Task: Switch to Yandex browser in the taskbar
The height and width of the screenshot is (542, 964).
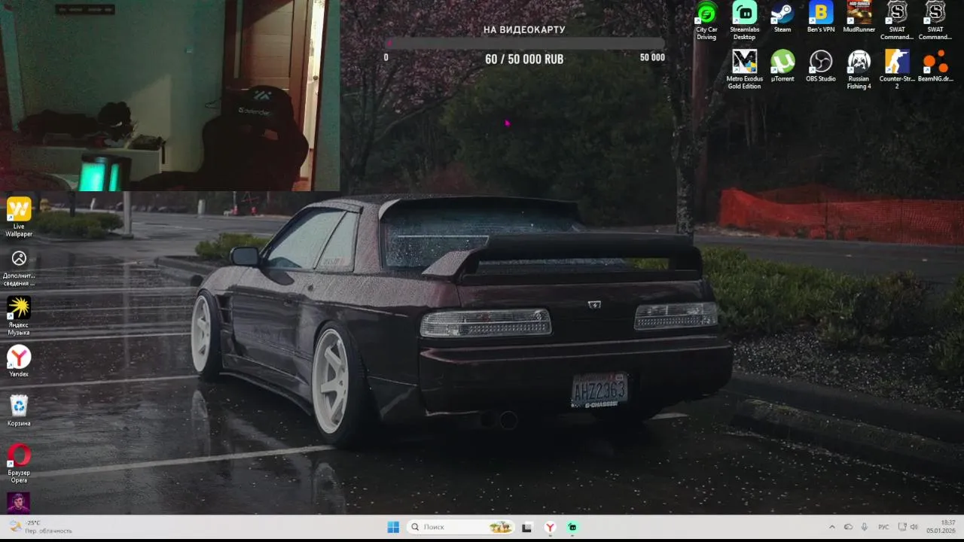Action: [551, 527]
